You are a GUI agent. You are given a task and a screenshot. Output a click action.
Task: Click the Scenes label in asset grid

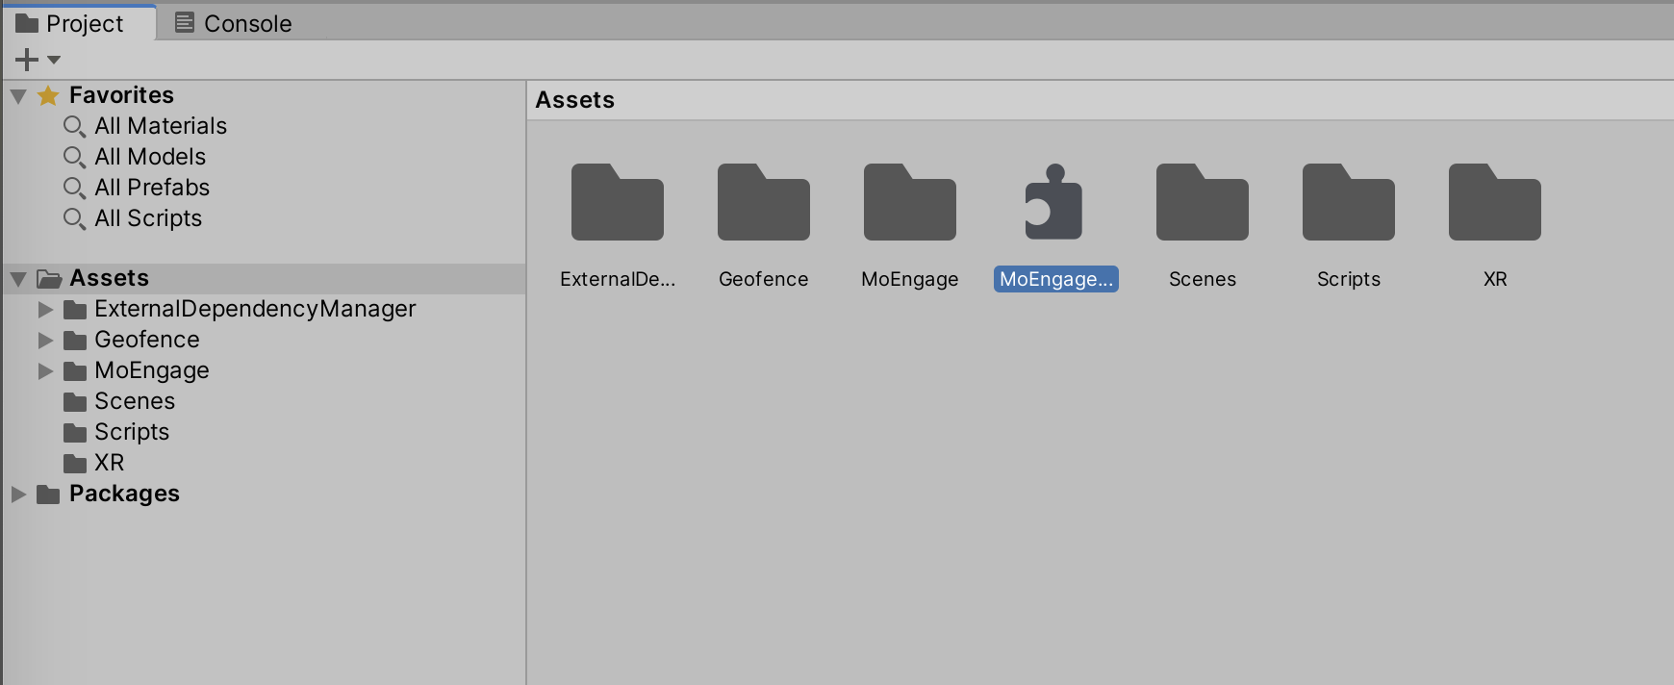[x=1203, y=279]
